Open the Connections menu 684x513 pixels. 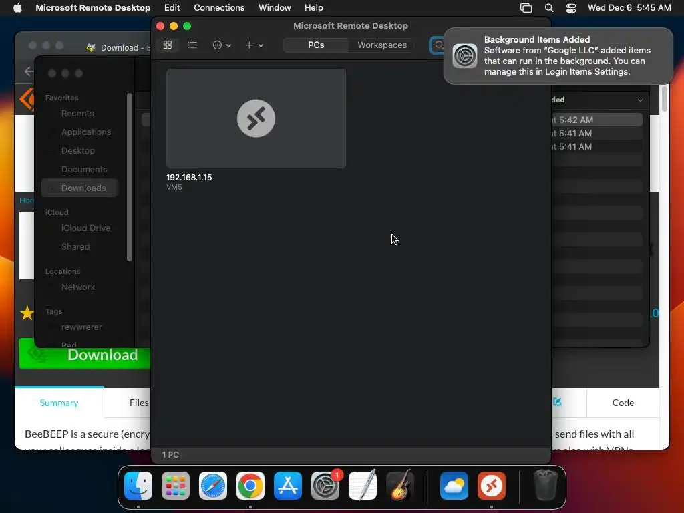pos(219,7)
